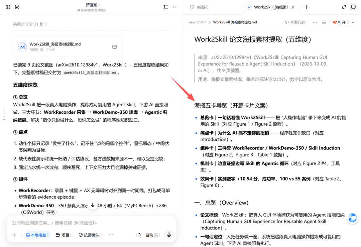Open the 按需确认 permission selector
The width and height of the screenshot is (361, 247).
[x=90, y=235]
